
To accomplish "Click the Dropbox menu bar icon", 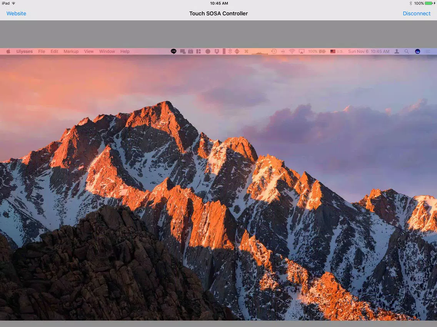I will pos(217,51).
